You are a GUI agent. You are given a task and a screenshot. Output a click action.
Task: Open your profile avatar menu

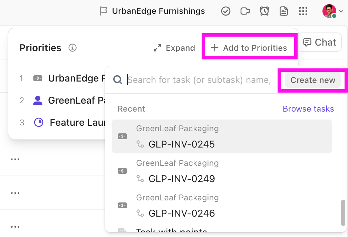(x=329, y=11)
